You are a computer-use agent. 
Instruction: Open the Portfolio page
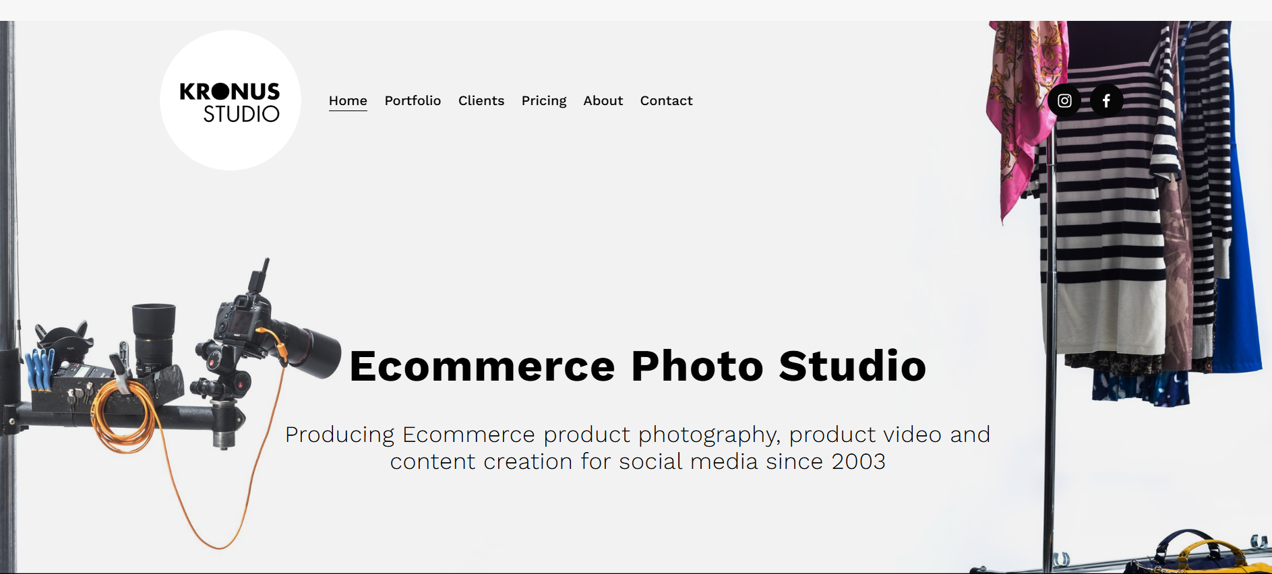[413, 100]
